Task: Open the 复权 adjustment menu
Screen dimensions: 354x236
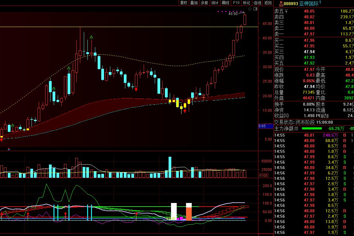Action: pos(184,3)
